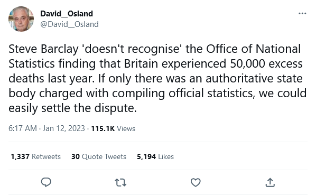316x195 pixels.
Task: Reply to the tweet via speech bubble icon
Action: click(46, 182)
